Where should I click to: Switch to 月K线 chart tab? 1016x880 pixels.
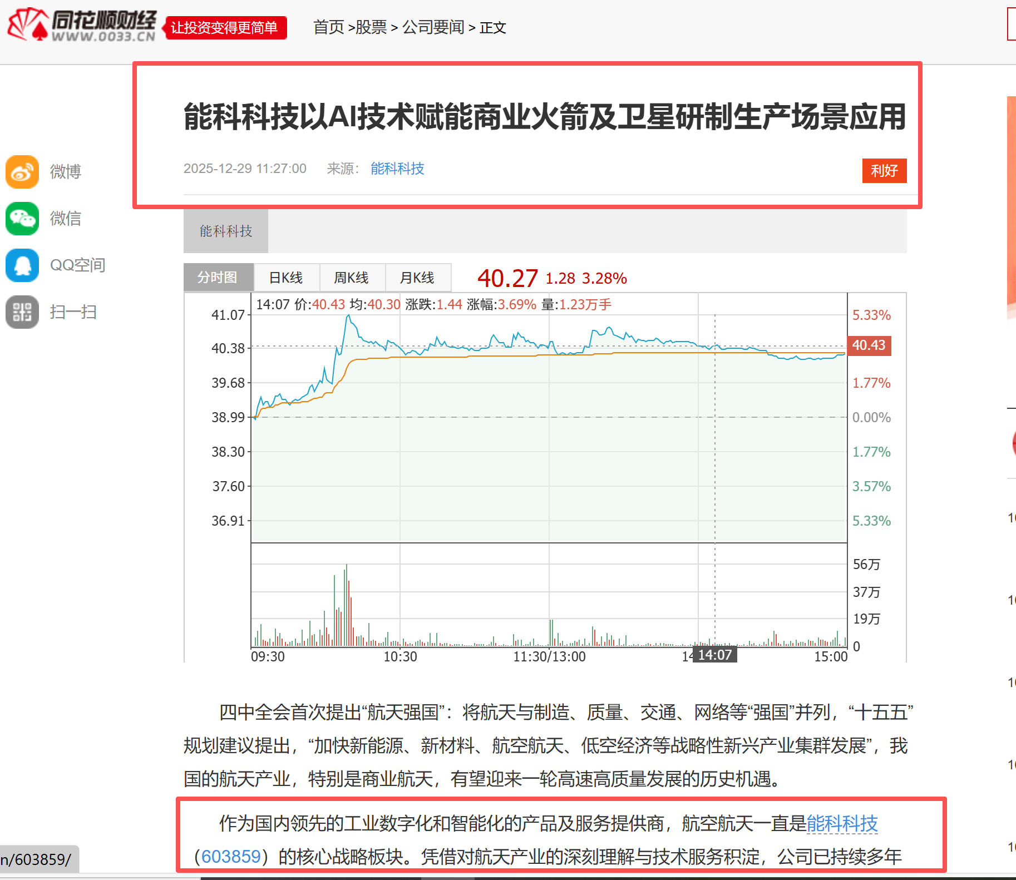418,277
